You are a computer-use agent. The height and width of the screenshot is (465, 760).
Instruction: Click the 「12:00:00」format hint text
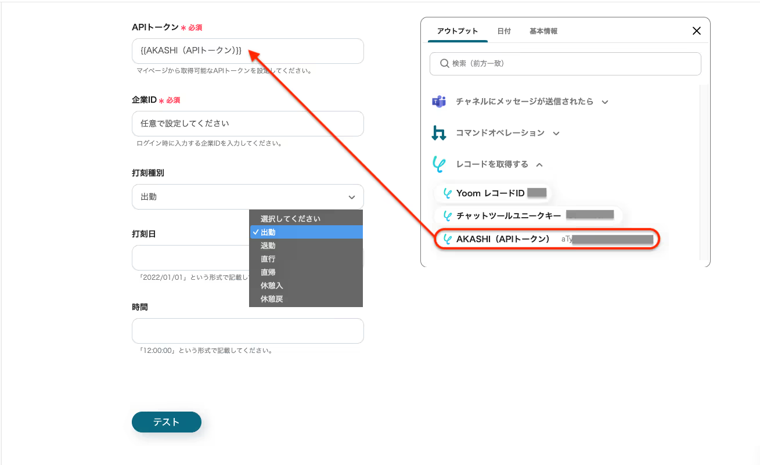pyautogui.click(x=206, y=351)
